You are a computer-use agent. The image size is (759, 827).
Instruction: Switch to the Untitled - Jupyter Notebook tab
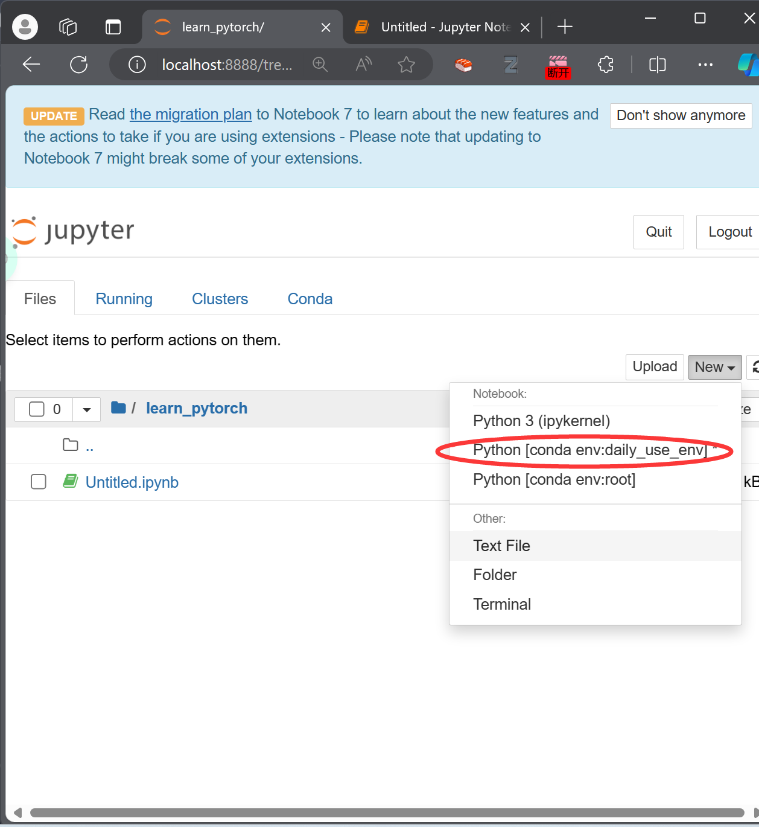(442, 27)
